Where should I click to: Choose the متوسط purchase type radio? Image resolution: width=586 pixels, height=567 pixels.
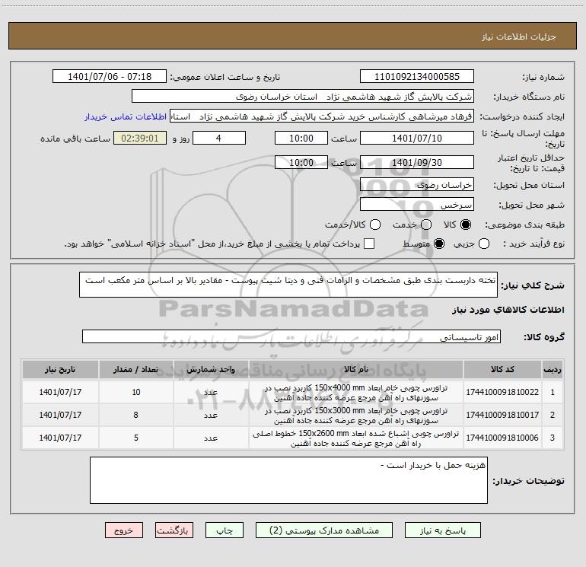tap(439, 244)
